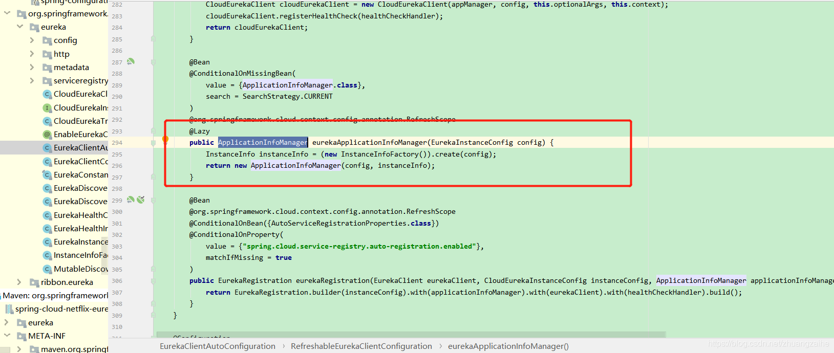Fold the annotation block starting line 287
Viewport: 834px width, 353px height.
pyautogui.click(x=153, y=62)
